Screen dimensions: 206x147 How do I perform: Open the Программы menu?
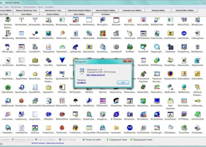[x=29, y=7]
